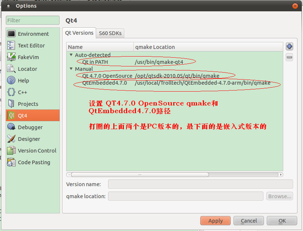Select the Locator label in sidebar
Viewport: 303px width, 231px height.
(x=27, y=69)
